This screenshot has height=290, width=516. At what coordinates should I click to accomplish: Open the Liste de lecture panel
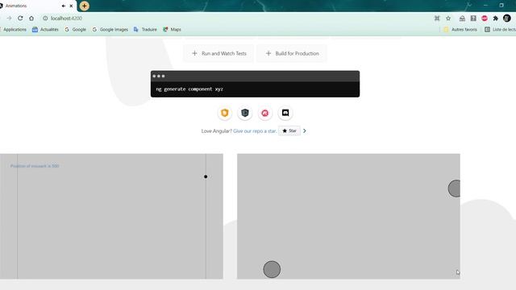tap(500, 30)
